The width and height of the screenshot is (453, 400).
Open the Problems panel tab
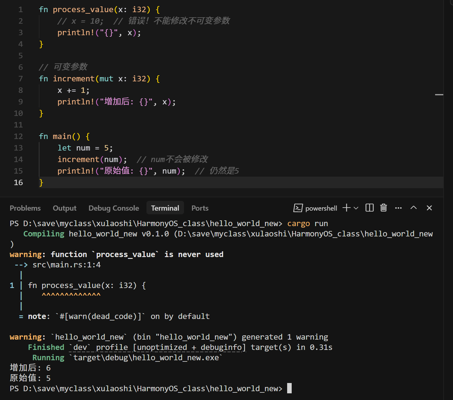click(x=25, y=208)
